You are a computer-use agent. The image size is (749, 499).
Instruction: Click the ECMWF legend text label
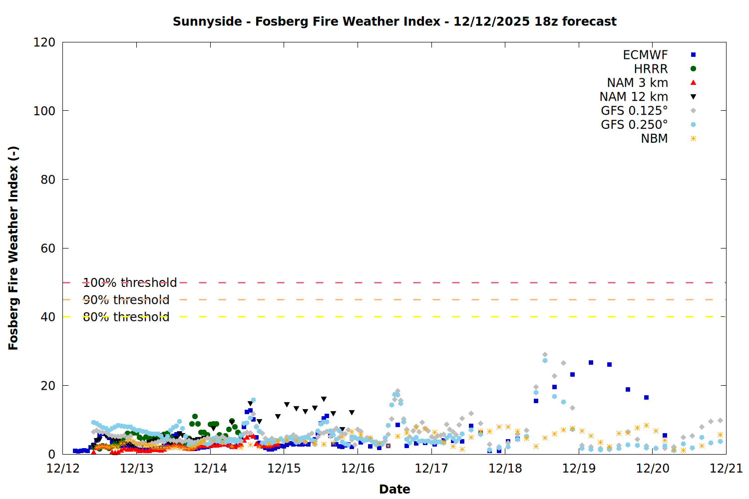tap(645, 55)
